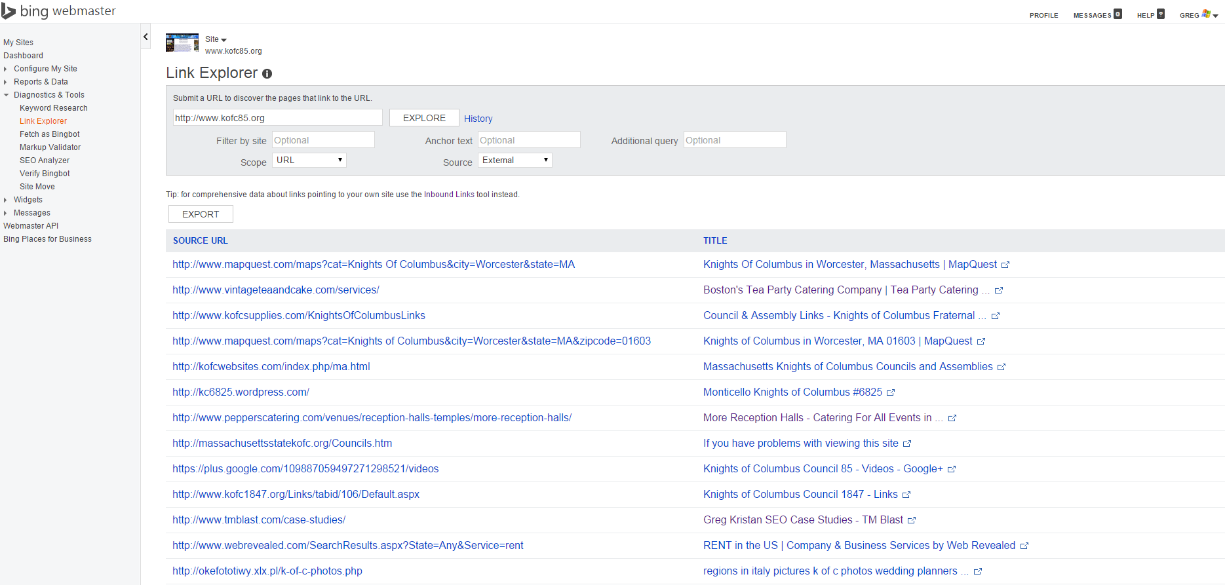Viewport: 1225px width, 585px height.
Task: Click the kofc85.org site thumbnail
Action: point(182,43)
